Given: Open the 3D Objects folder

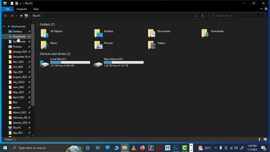Looking at the screenshot, I should [51, 33].
